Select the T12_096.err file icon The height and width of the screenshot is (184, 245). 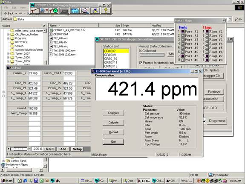click(x=51, y=38)
